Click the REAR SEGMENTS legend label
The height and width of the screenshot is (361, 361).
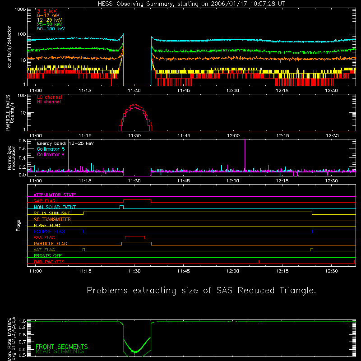(x=60, y=352)
